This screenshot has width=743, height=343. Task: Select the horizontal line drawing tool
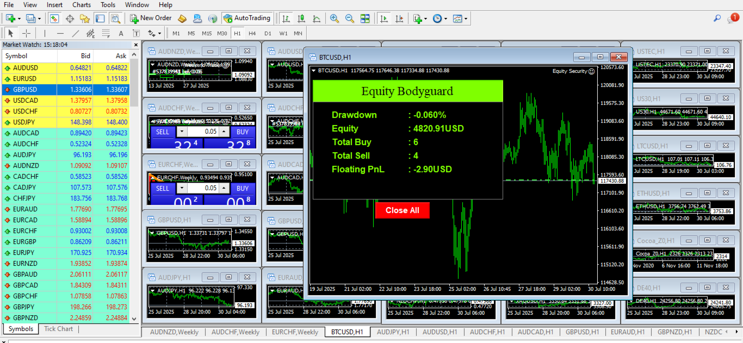click(x=60, y=33)
